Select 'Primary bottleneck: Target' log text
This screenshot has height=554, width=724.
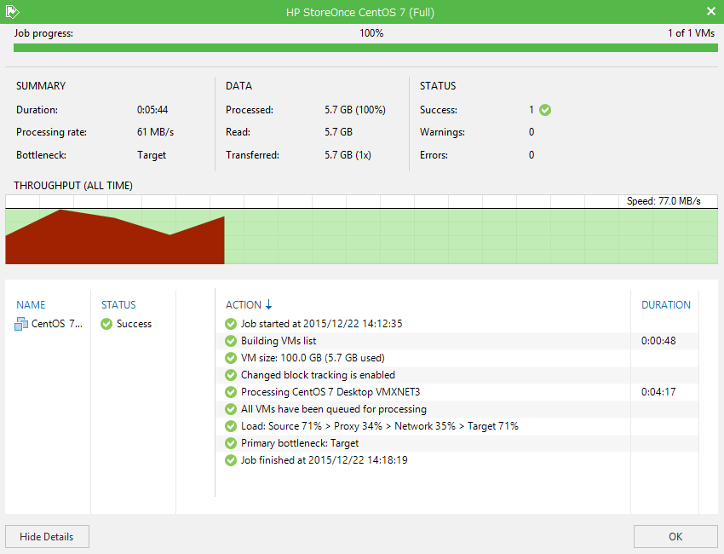[300, 443]
